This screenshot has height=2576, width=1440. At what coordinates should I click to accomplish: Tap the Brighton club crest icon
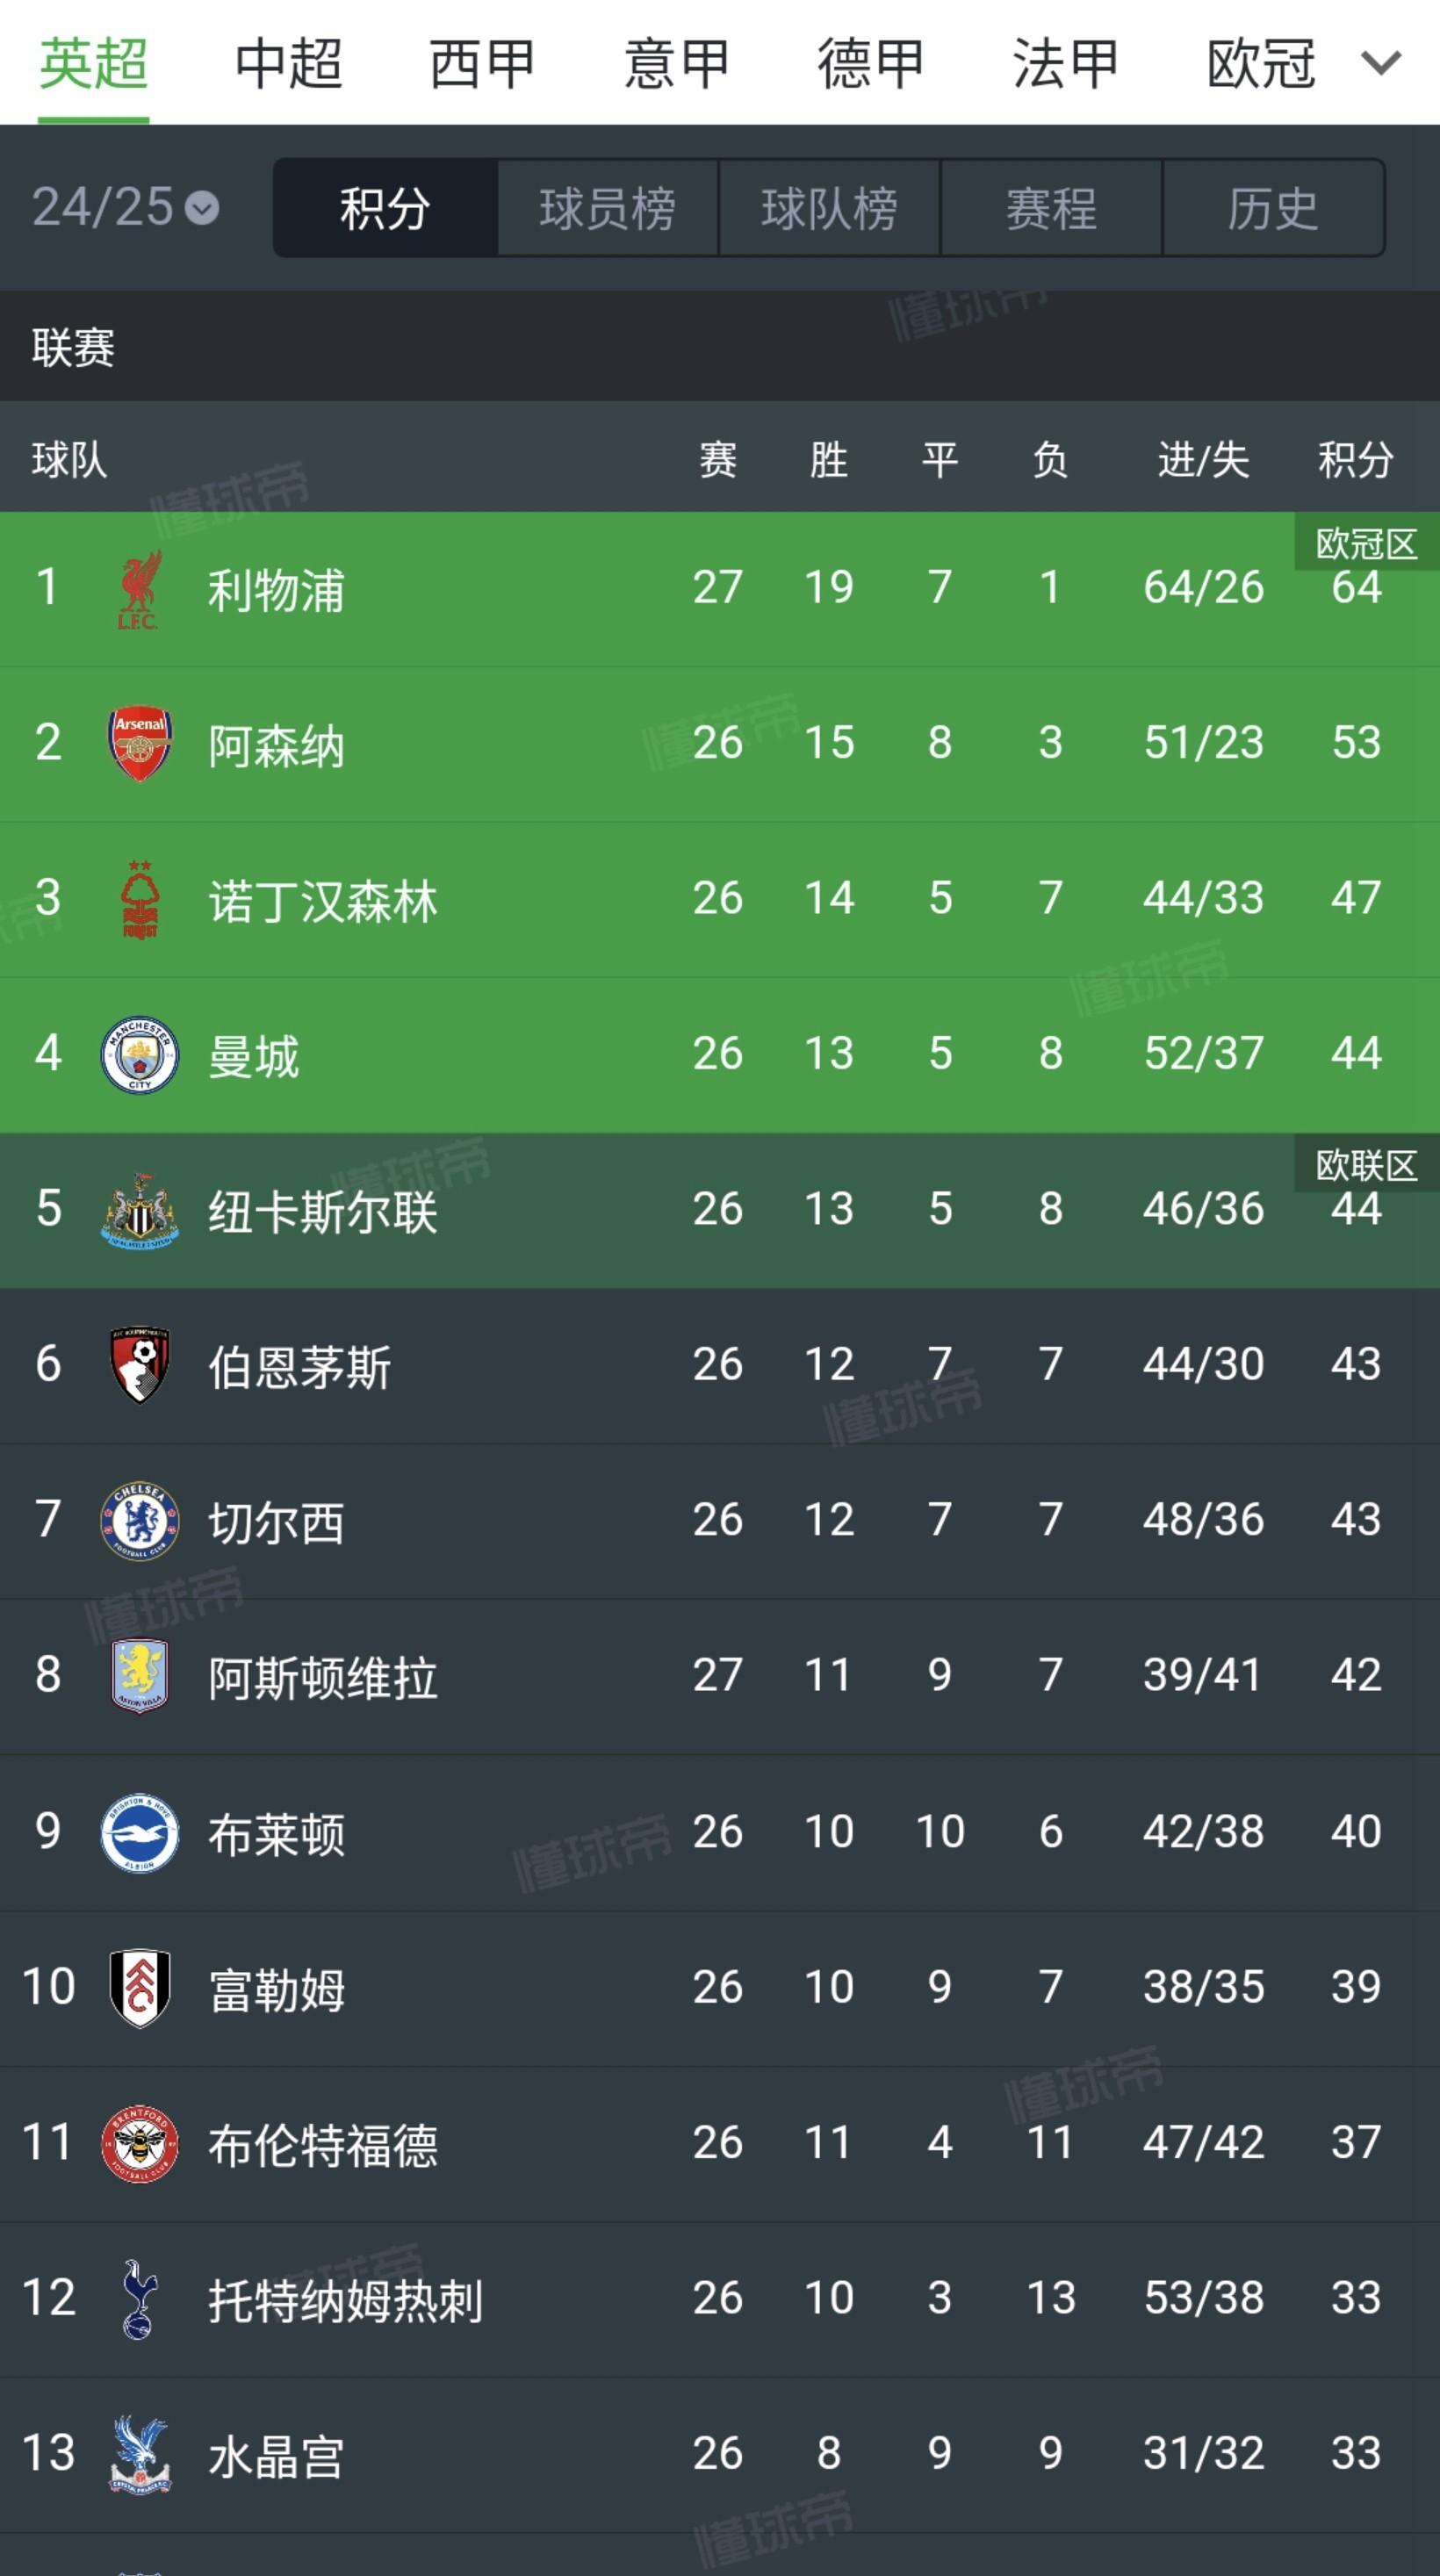[139, 1832]
